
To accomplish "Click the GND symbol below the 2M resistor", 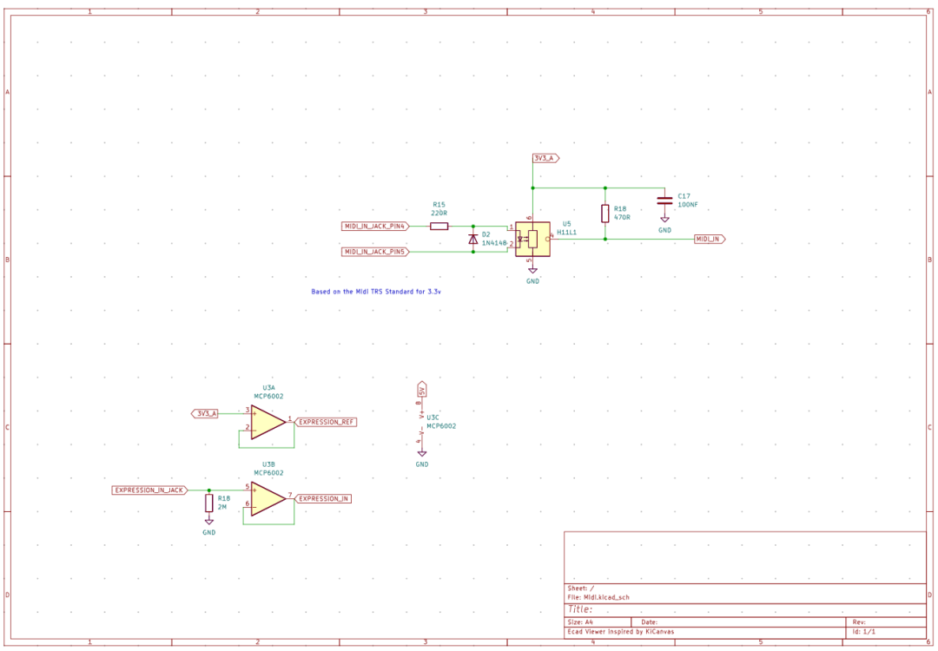I will [208, 522].
